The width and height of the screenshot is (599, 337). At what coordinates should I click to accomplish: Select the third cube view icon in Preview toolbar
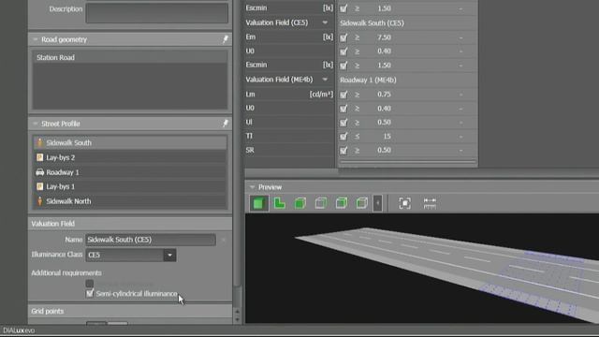tap(300, 203)
